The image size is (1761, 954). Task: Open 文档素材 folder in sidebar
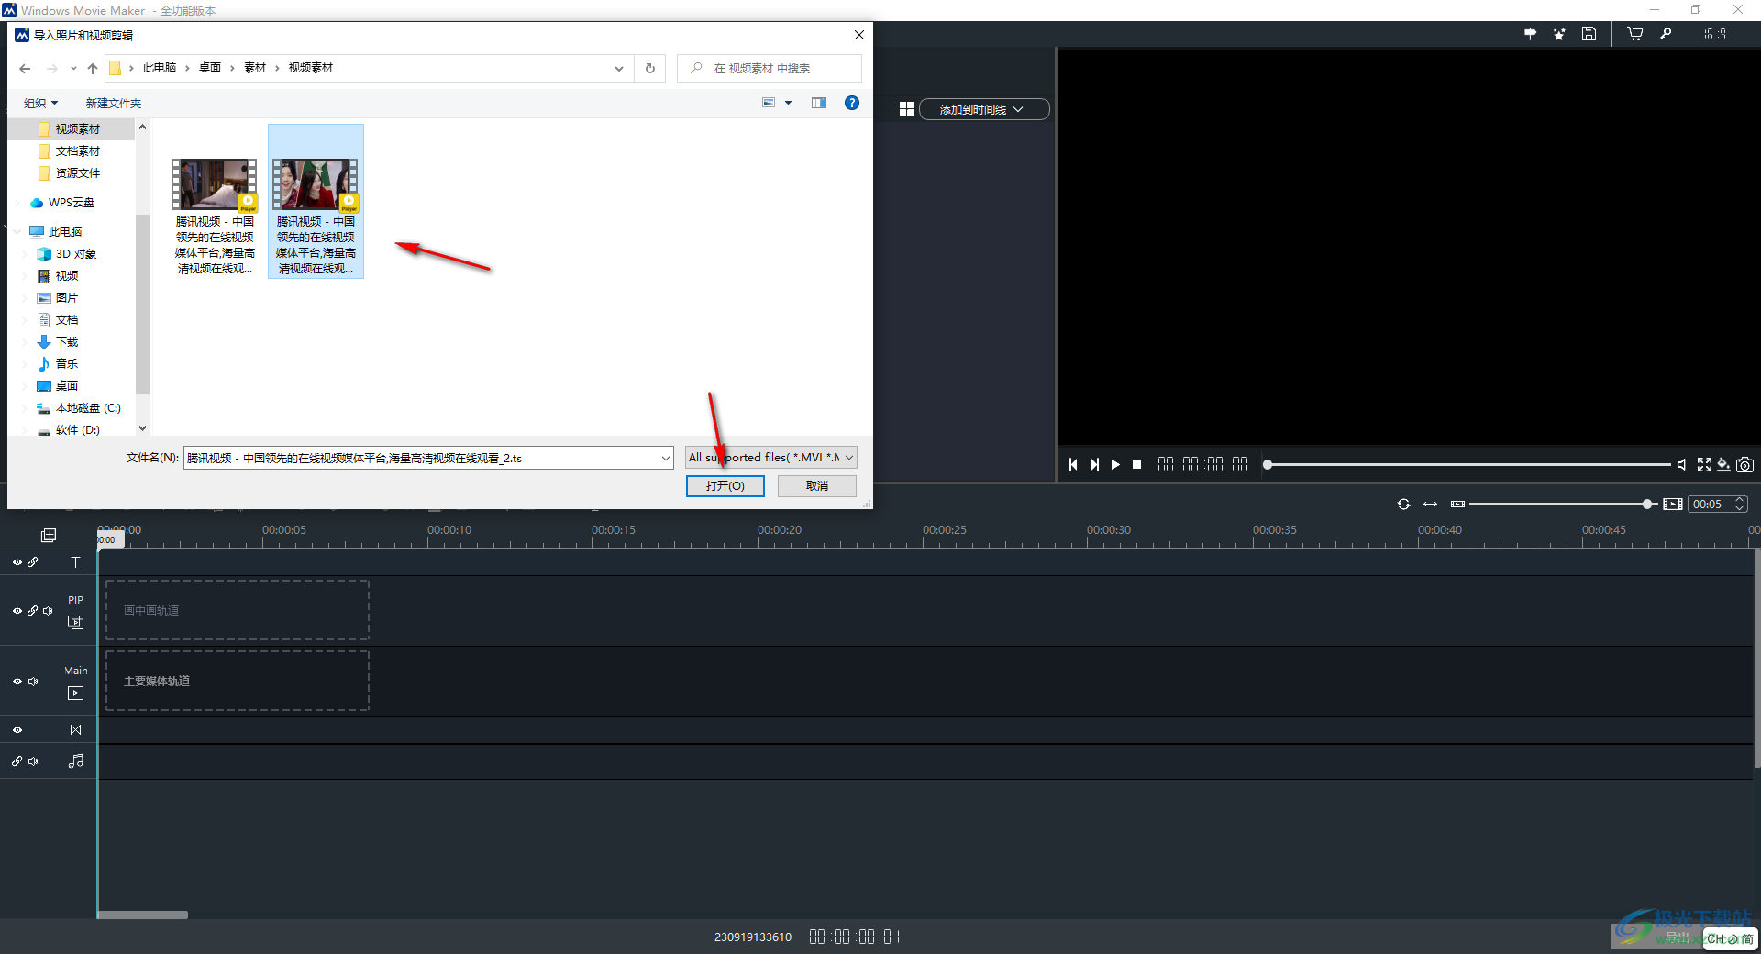point(78,151)
